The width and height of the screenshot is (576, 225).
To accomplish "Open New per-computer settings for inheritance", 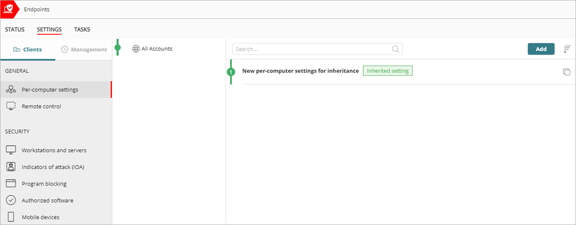I will tap(300, 71).
